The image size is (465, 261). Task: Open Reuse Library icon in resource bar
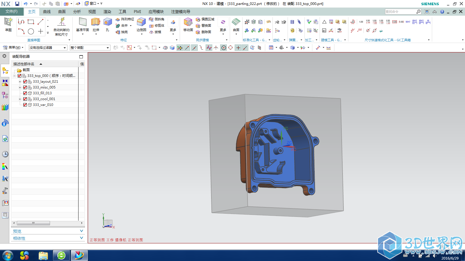tap(5, 107)
